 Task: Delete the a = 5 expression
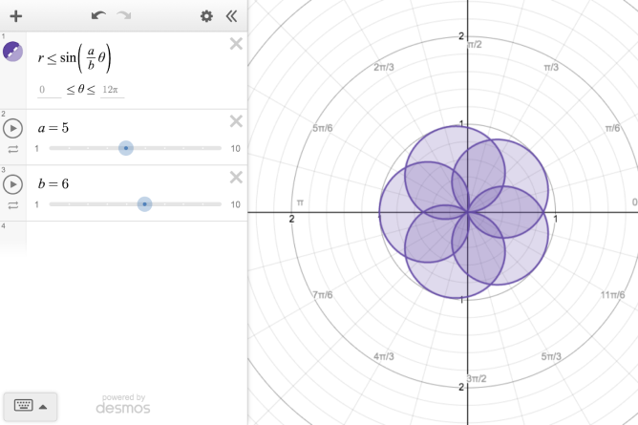tap(236, 120)
